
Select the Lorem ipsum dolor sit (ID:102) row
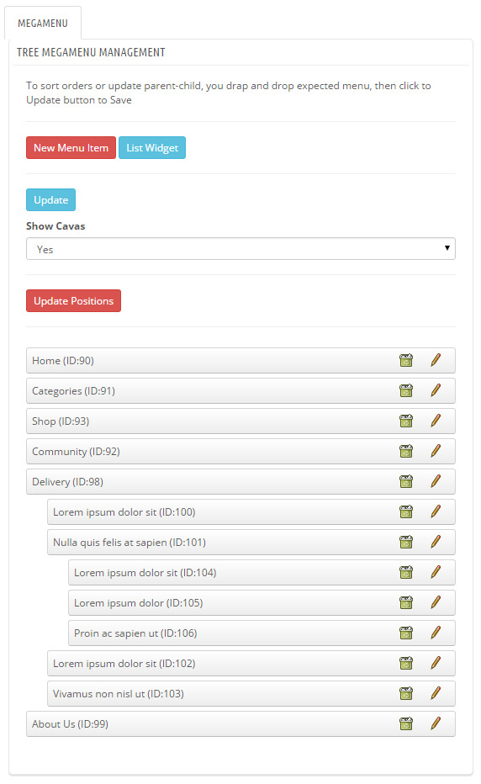pos(251,664)
